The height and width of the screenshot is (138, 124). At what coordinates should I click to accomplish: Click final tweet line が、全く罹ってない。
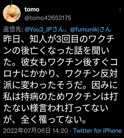click(x=45, y=120)
